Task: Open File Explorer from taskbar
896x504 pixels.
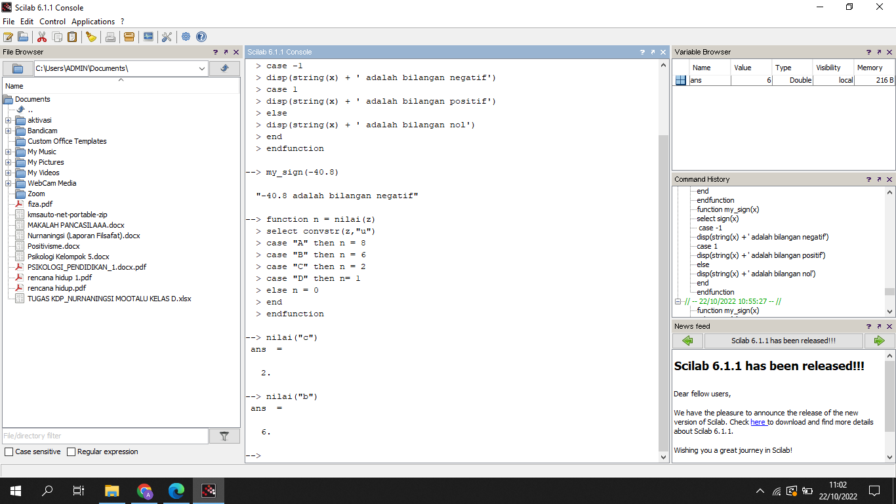Action: (x=113, y=490)
